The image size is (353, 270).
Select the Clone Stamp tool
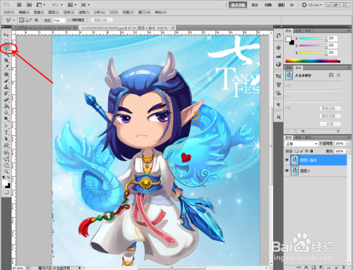point(6,87)
